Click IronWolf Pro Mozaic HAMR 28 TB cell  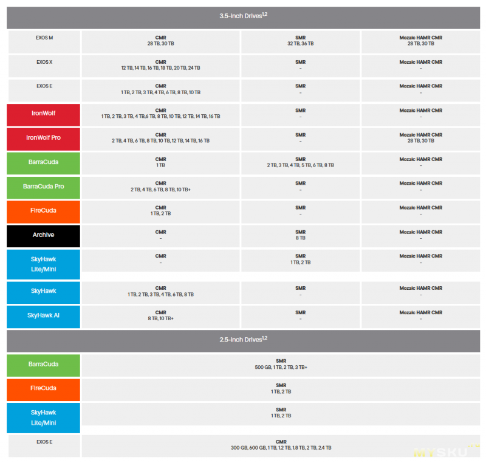tap(420, 138)
